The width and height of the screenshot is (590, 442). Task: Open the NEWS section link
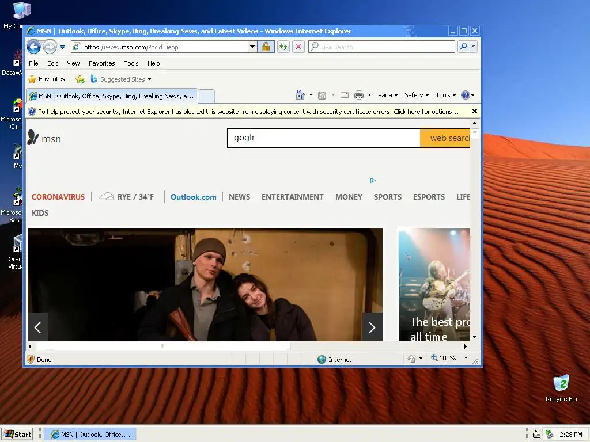click(239, 197)
